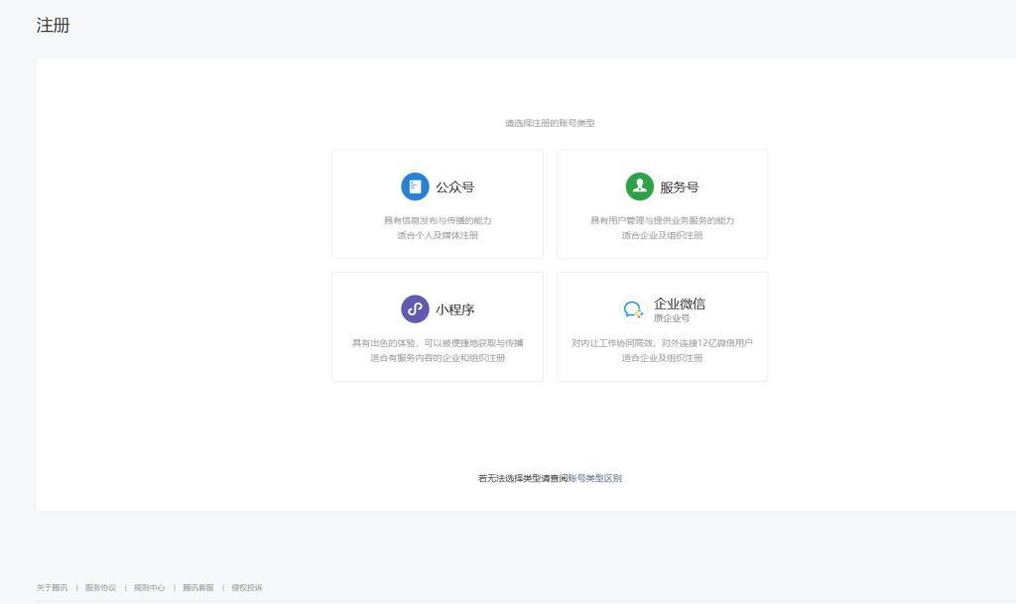Choose the 企业微信 account type title
This screenshot has height=604, width=1016.
pos(680,302)
